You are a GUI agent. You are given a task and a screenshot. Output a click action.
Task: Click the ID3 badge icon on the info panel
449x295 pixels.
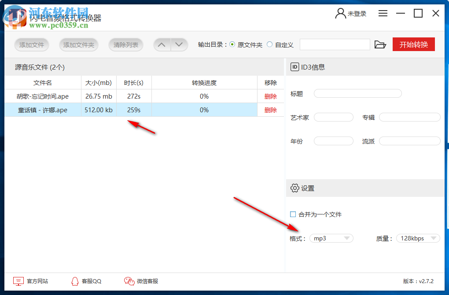coord(294,67)
